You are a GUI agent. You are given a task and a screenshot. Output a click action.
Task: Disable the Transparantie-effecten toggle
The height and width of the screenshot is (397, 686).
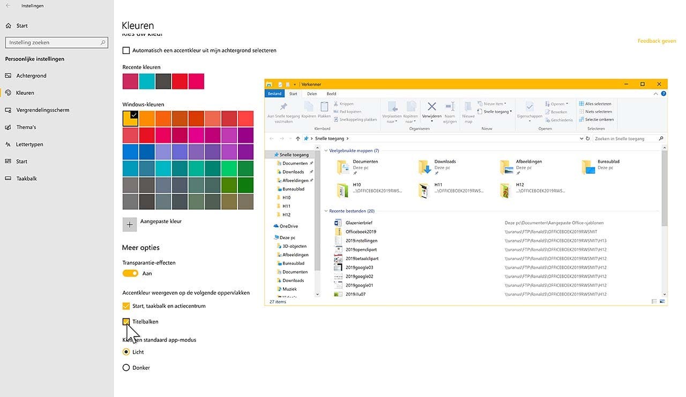[130, 273]
